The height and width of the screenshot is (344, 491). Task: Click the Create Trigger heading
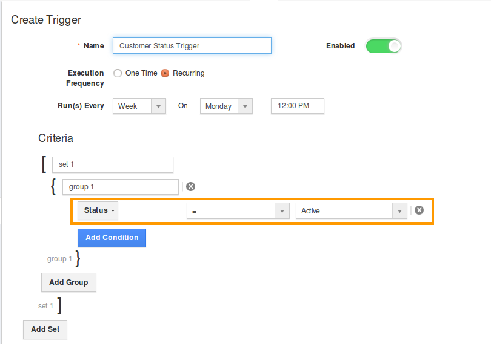(46, 20)
